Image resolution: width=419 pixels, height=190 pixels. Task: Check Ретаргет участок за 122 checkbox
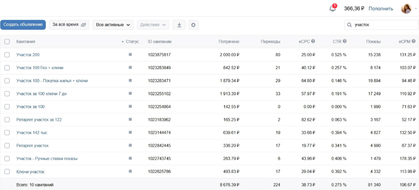[x=7, y=120]
